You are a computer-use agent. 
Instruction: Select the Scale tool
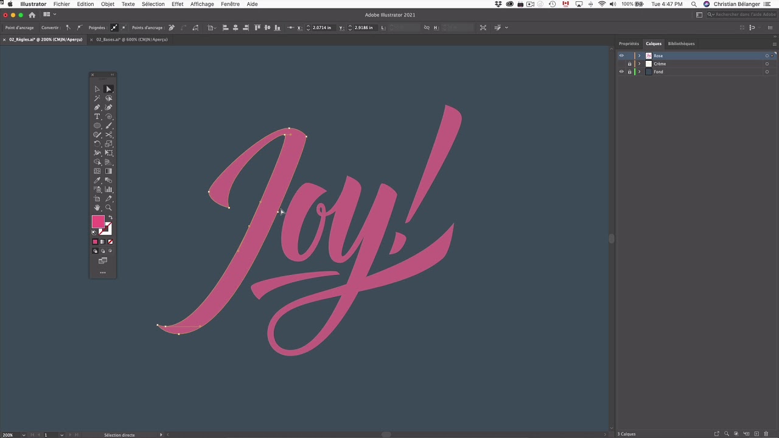point(109,144)
